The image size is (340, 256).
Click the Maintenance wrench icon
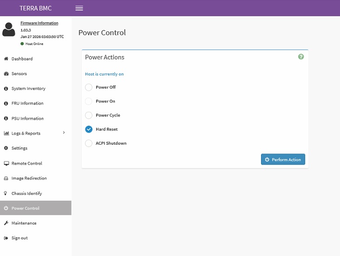click(6, 223)
